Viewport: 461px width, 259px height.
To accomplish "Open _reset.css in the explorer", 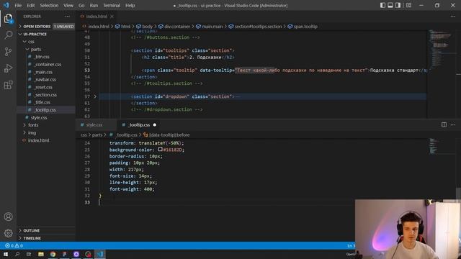I will pos(43,87).
